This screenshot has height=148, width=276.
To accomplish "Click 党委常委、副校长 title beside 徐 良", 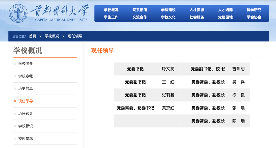I will (208, 95).
